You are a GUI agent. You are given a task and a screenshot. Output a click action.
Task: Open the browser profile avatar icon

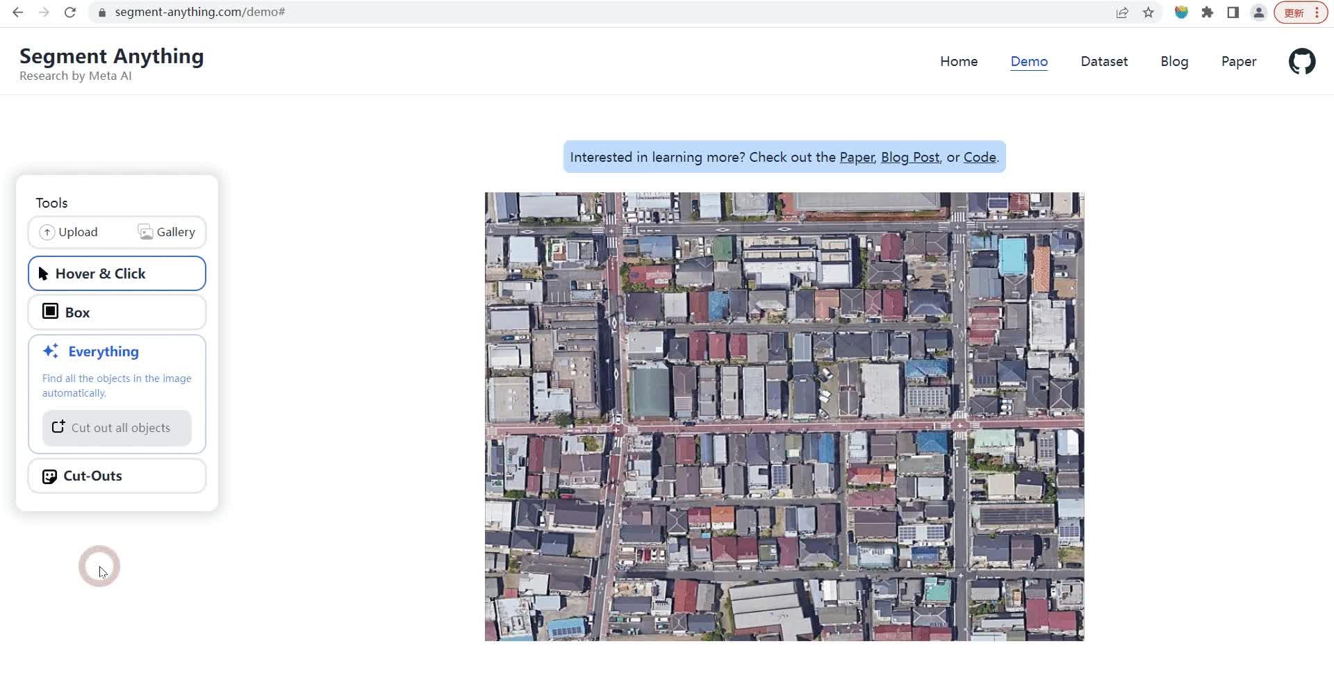pyautogui.click(x=1258, y=13)
